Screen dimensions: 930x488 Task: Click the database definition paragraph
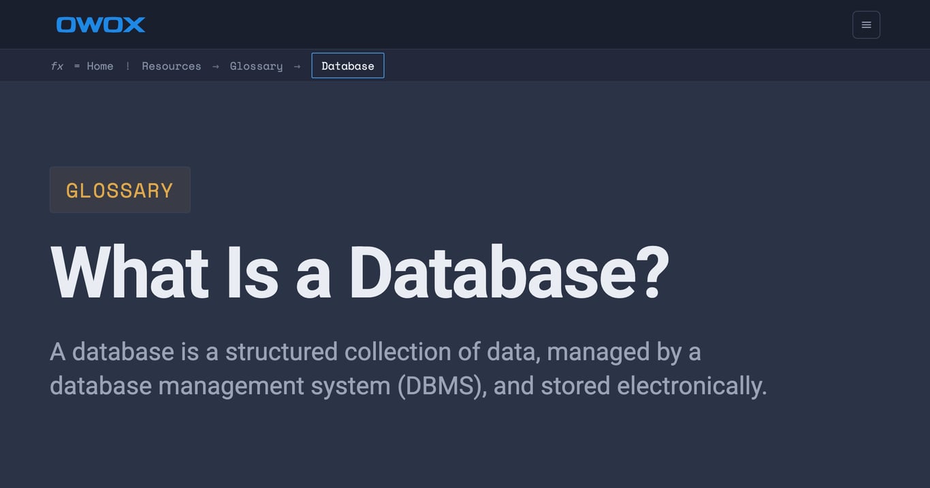[408, 368]
